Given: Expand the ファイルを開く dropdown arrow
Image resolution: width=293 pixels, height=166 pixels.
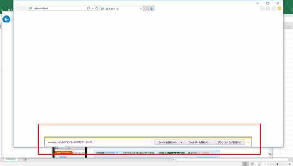Looking at the screenshot, I should (181, 143).
